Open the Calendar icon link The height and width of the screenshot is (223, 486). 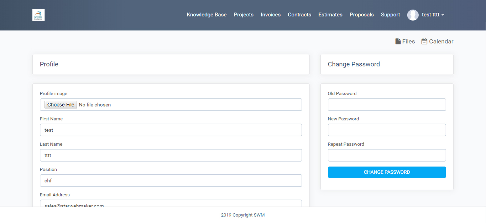(x=437, y=42)
